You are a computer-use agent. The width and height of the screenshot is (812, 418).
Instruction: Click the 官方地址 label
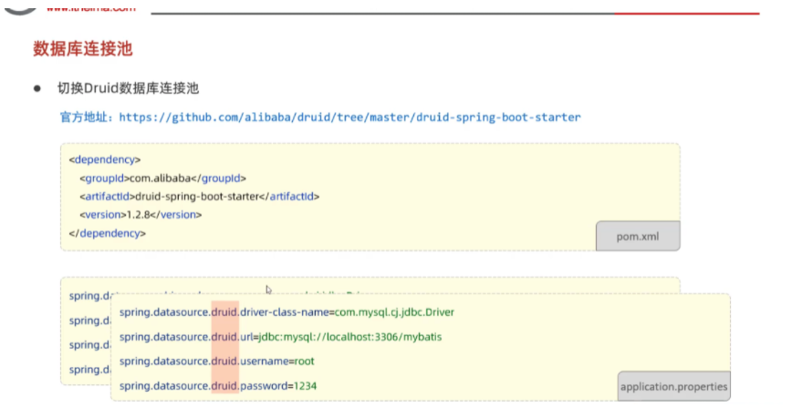click(x=87, y=117)
